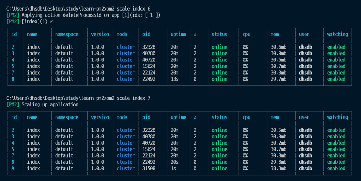
Task: Click the 'status' header in second table
Action: pos(219,117)
